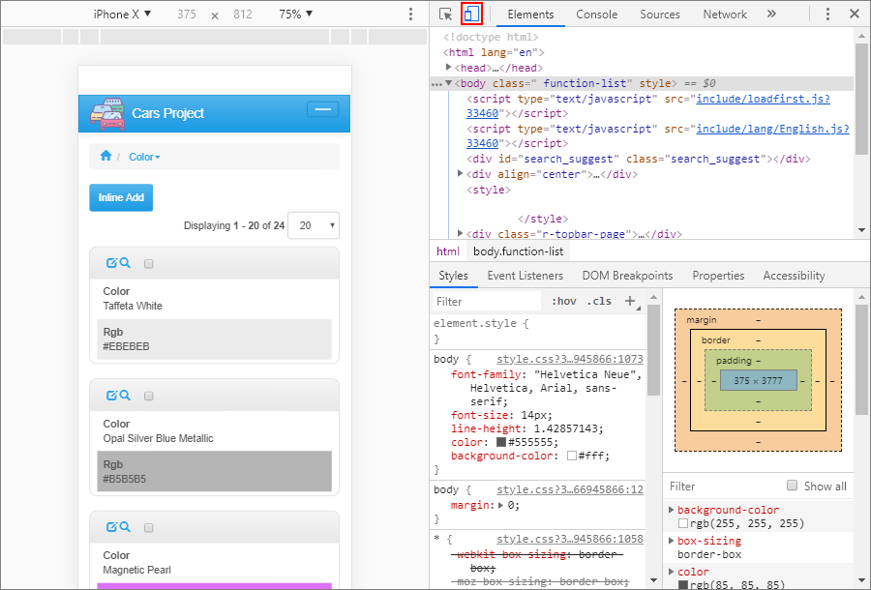
Task: Select the inspect element cursor tool
Action: tap(445, 15)
